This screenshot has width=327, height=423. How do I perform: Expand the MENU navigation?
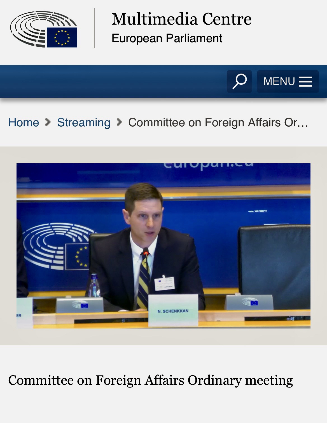[x=288, y=81]
